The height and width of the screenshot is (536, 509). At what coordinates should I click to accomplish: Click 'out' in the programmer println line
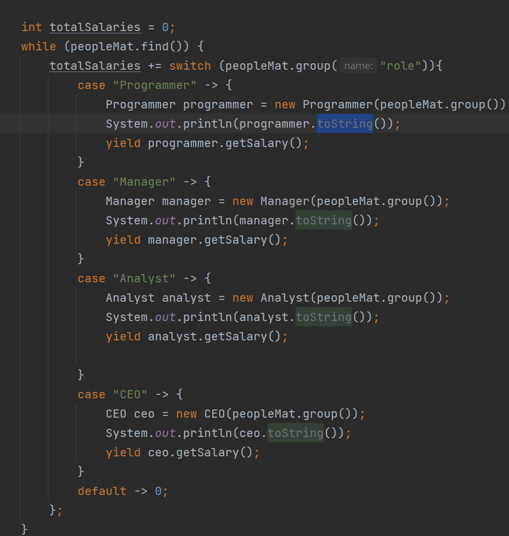coord(165,124)
